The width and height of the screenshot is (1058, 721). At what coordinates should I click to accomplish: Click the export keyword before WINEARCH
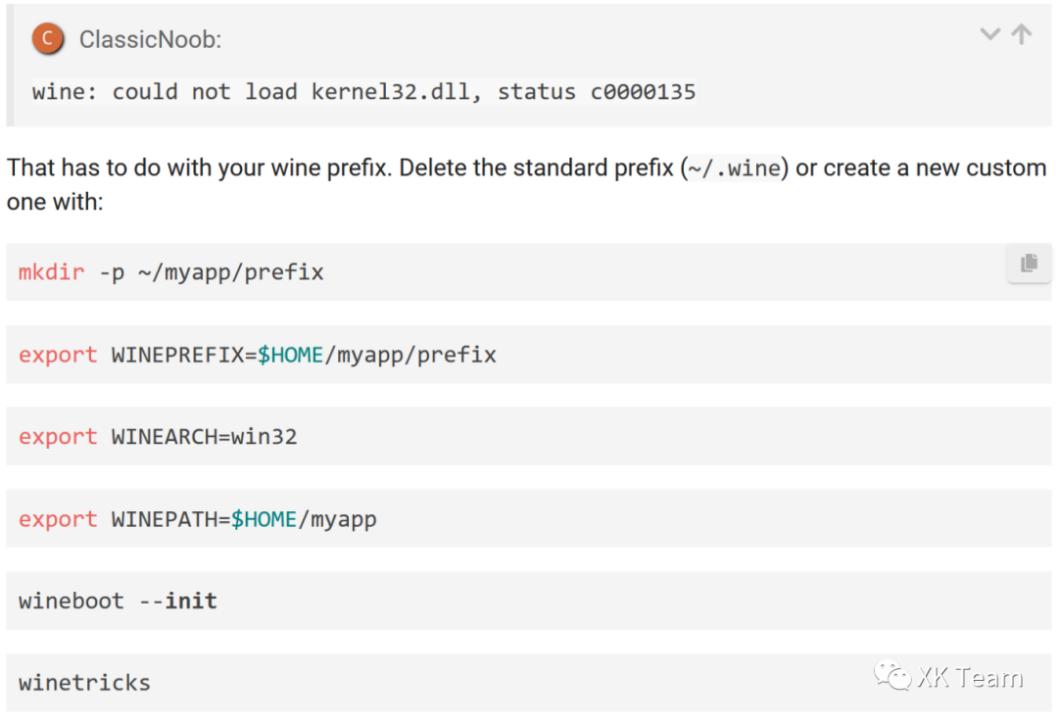tap(58, 437)
